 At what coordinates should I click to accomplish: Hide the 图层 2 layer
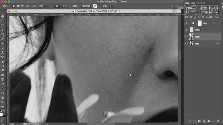186,30
